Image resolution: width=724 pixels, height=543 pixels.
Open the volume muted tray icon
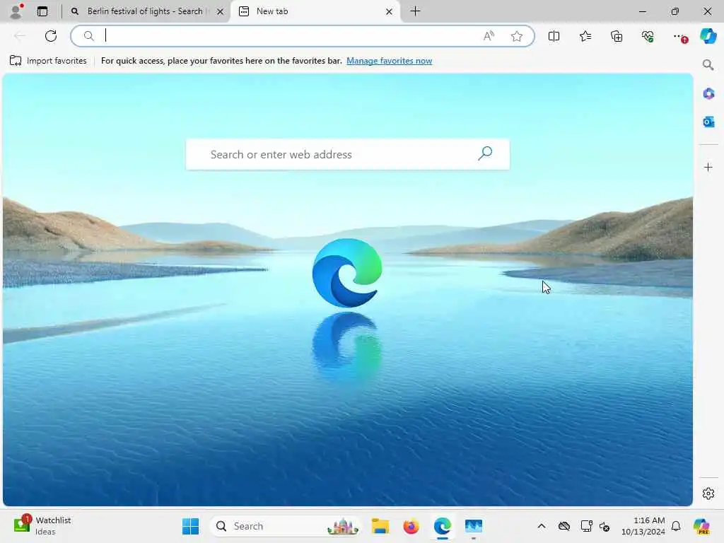605,526
